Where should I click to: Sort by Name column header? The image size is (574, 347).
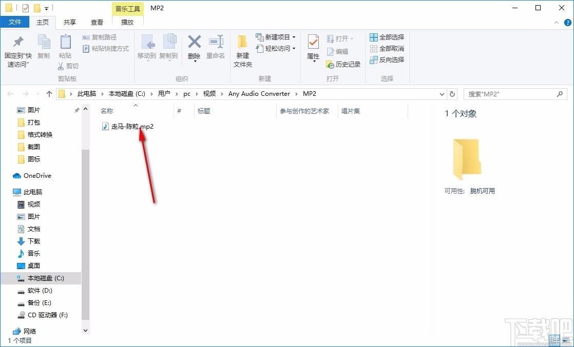pyautogui.click(x=136, y=111)
